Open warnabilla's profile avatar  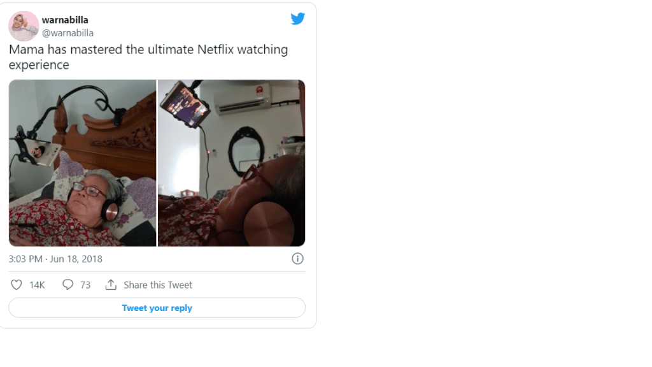click(24, 25)
